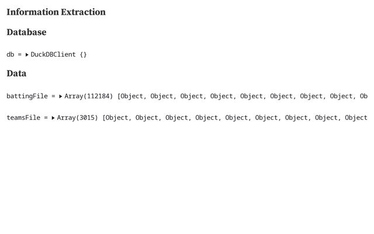The image size is (374, 234).
Task: Expand the battingFile array triangle
Action: click(x=61, y=96)
